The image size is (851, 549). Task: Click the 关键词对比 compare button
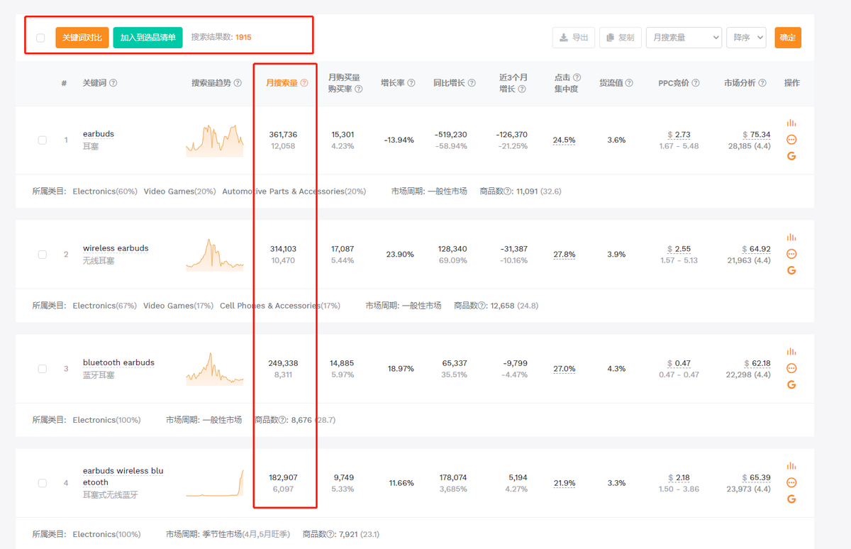[82, 38]
